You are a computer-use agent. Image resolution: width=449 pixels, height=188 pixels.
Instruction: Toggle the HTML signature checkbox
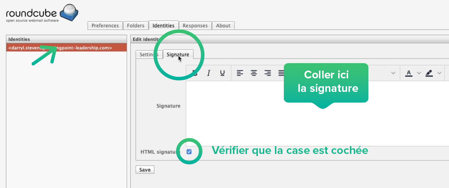(x=189, y=151)
